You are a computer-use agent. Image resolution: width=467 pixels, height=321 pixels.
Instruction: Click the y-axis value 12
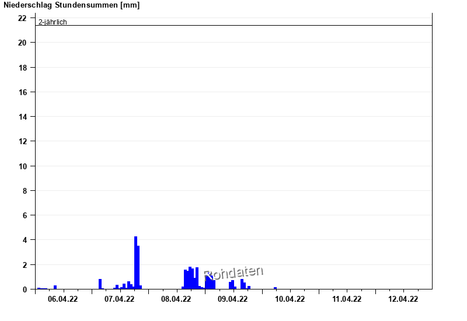pyautogui.click(x=22, y=141)
